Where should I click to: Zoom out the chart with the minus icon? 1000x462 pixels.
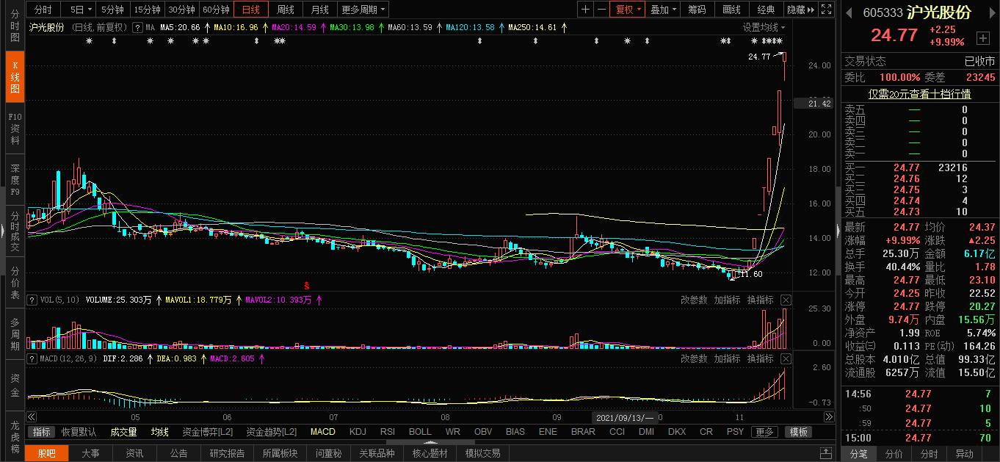pyautogui.click(x=601, y=10)
